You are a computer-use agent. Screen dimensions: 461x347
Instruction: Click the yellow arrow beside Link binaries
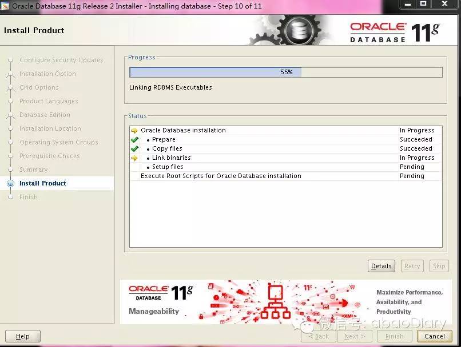(x=134, y=158)
